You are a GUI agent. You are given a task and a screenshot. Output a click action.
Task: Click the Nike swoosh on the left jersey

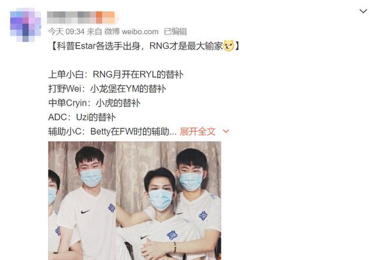click(x=85, y=212)
